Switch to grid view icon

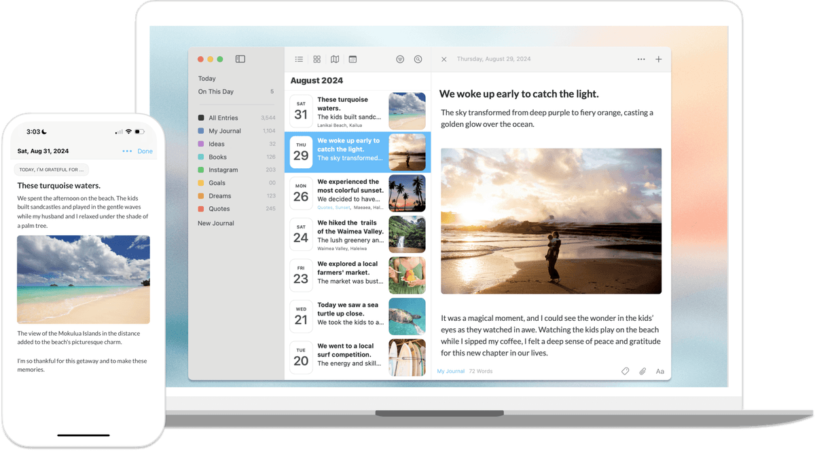click(x=316, y=60)
